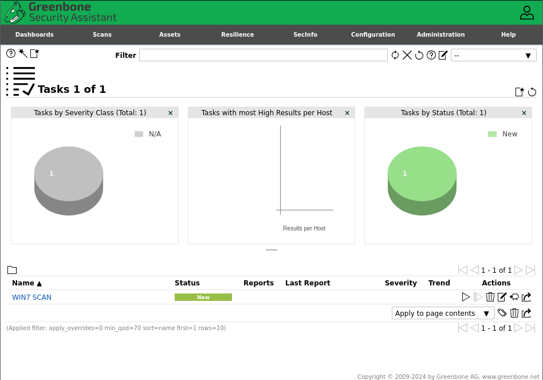The height and width of the screenshot is (380, 543).
Task: Click the gray severity pie chart
Action: coord(69,181)
